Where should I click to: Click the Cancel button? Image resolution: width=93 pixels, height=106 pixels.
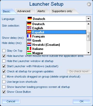11,101
